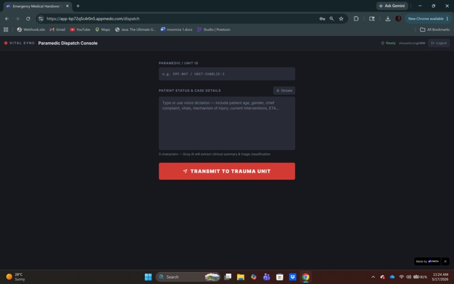Open Chrome downloads icon
454x284 pixels.
(x=388, y=19)
